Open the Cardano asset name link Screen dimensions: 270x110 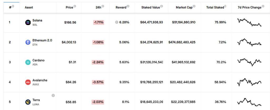point(38,60)
